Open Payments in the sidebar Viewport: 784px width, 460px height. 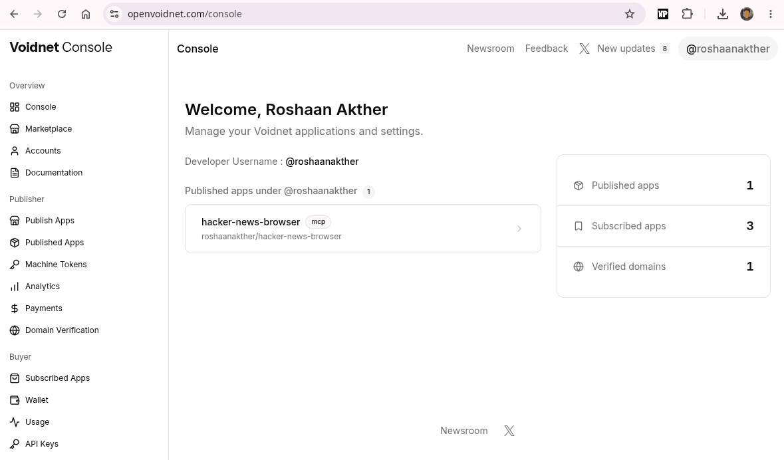pyautogui.click(x=36, y=308)
